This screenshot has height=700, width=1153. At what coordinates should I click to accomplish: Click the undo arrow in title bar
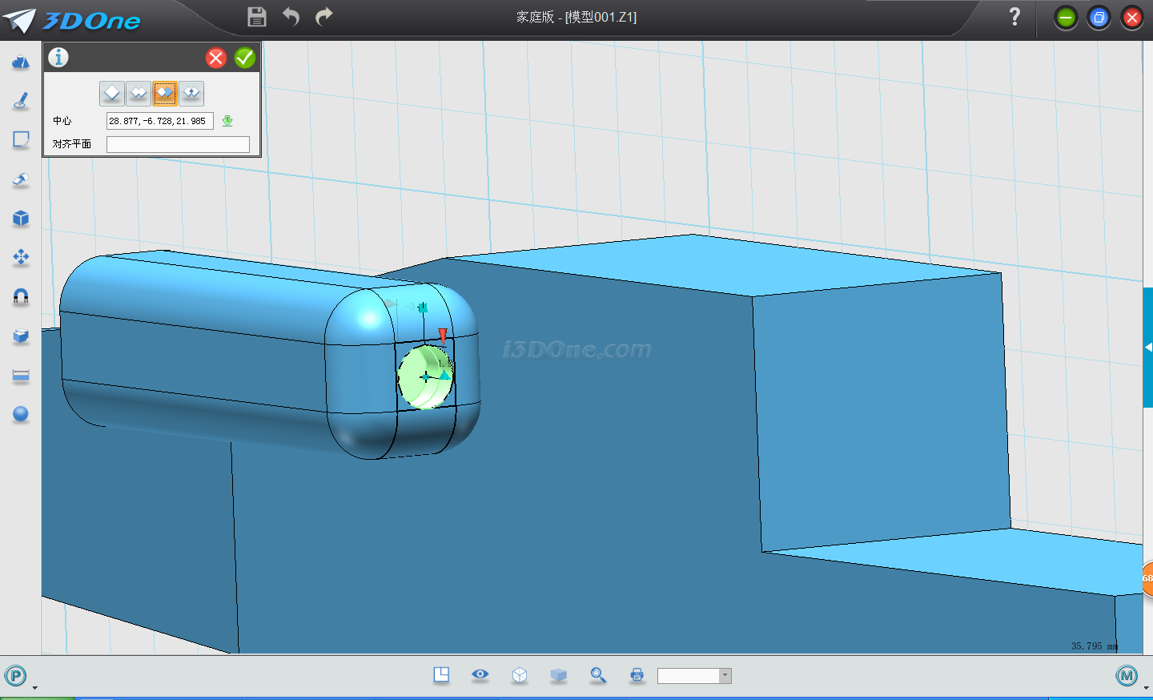pos(291,17)
